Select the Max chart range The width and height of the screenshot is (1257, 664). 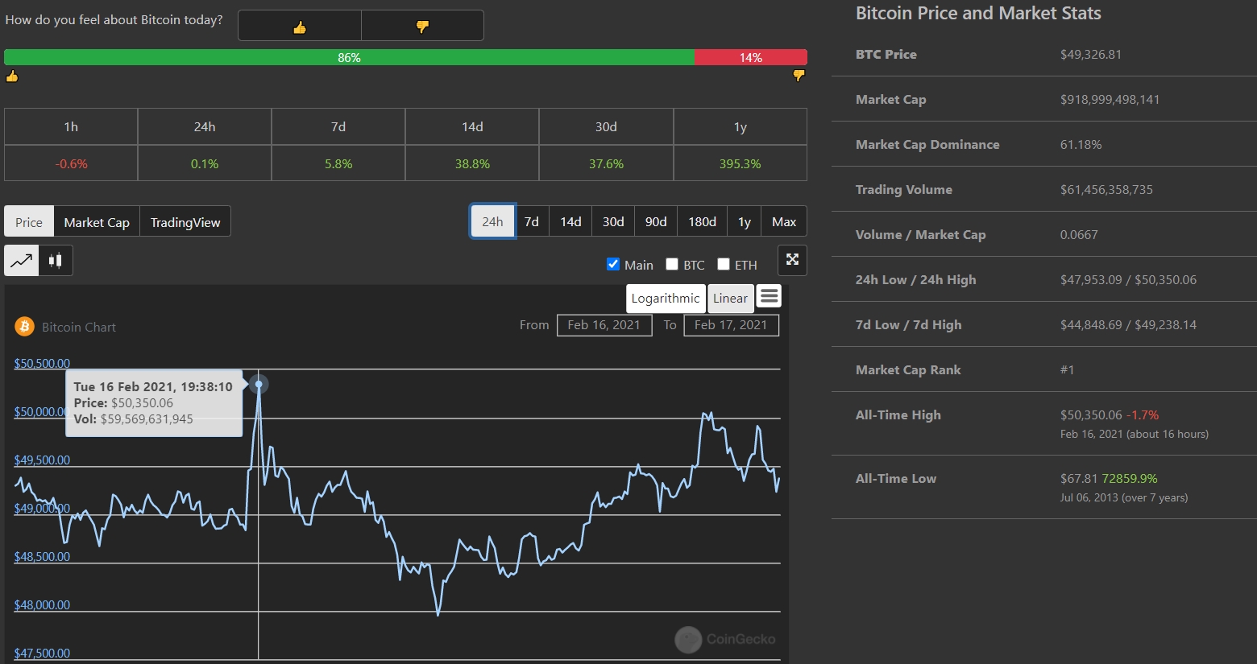point(784,221)
